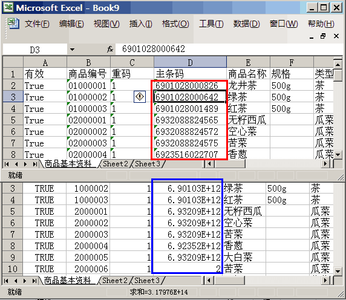This screenshot has height=300, width=346.
Task: Click the workbook document icon beside the File menu
Action: tap(13, 24)
